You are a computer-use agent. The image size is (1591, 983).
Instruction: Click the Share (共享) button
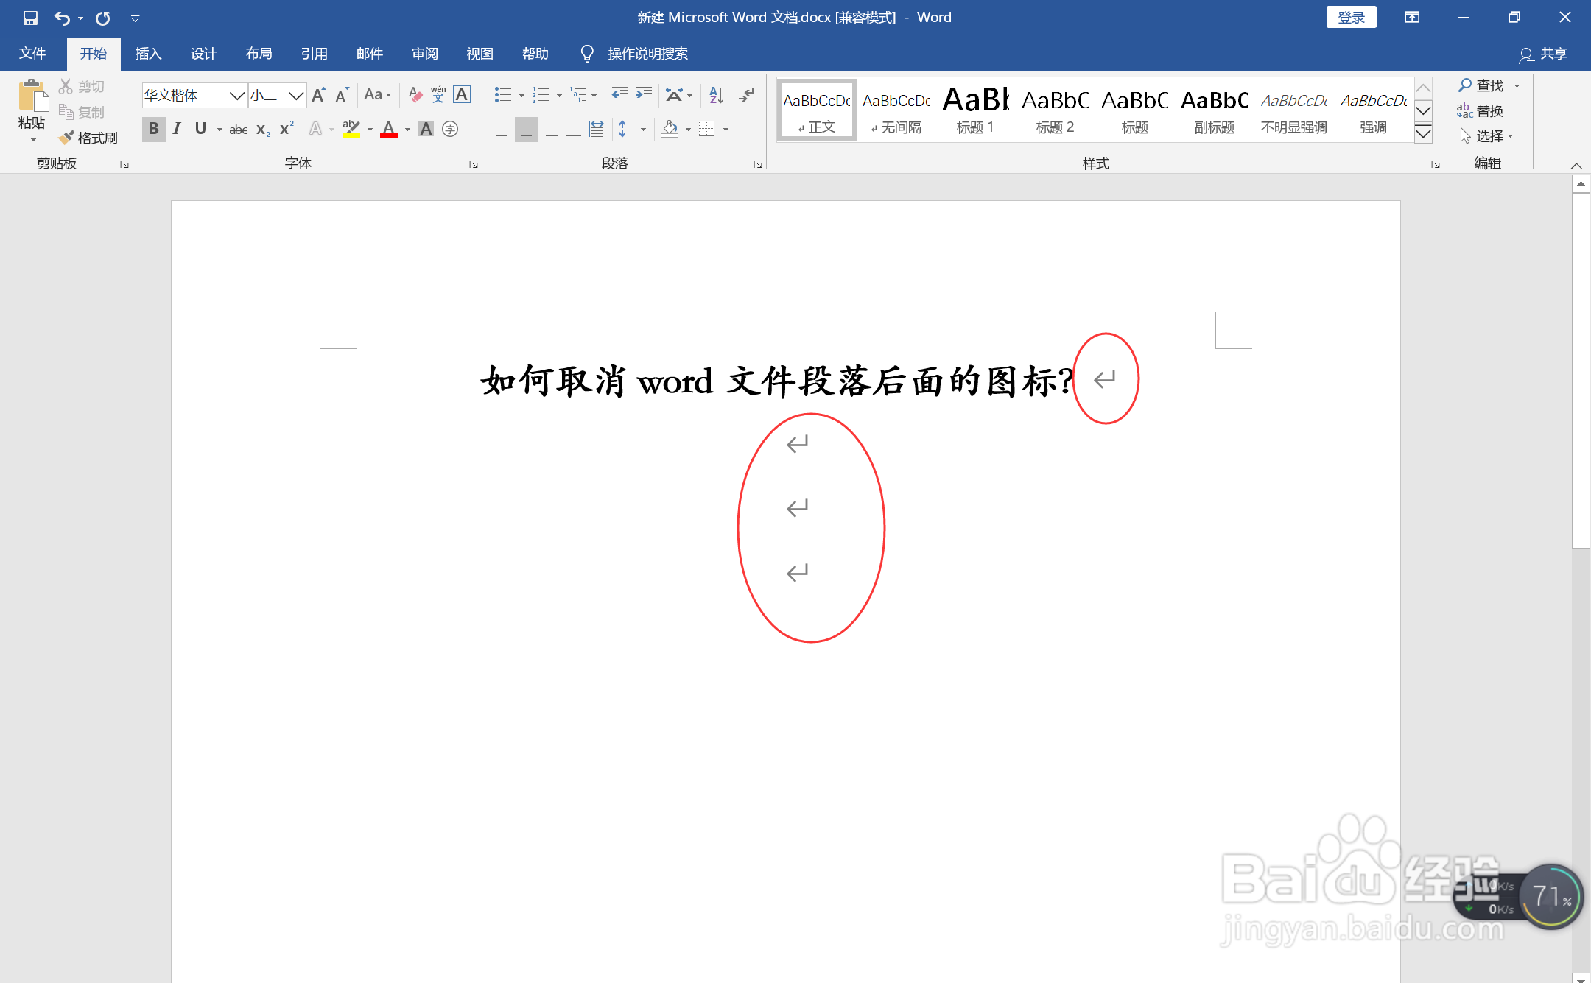pos(1544,54)
